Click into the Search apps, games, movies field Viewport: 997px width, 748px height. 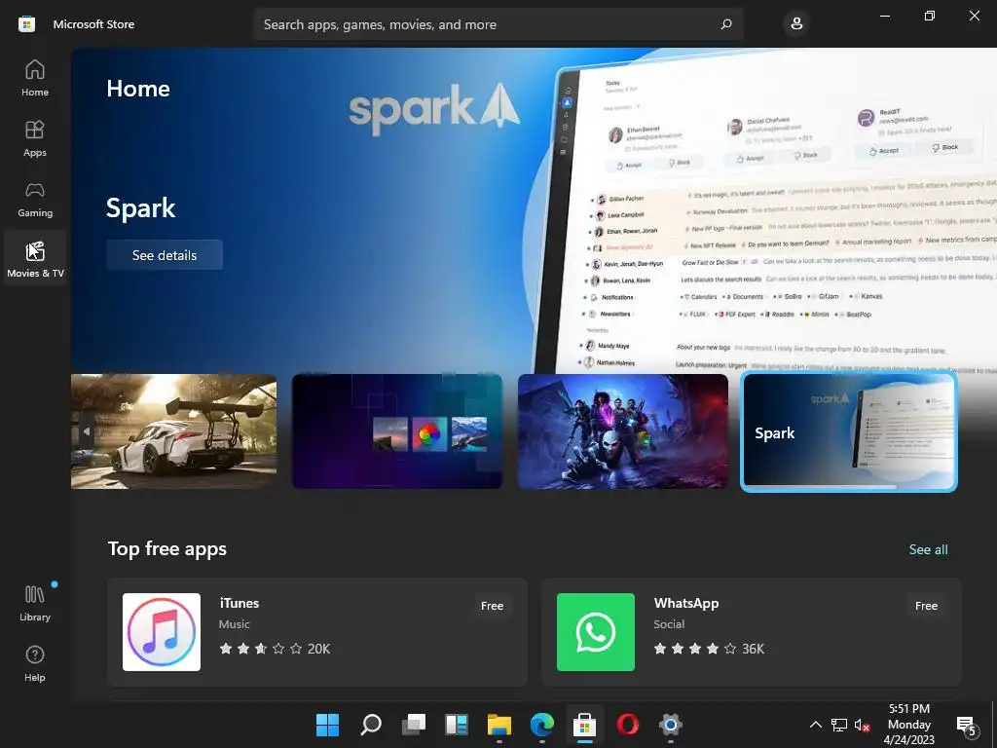pos(498,24)
